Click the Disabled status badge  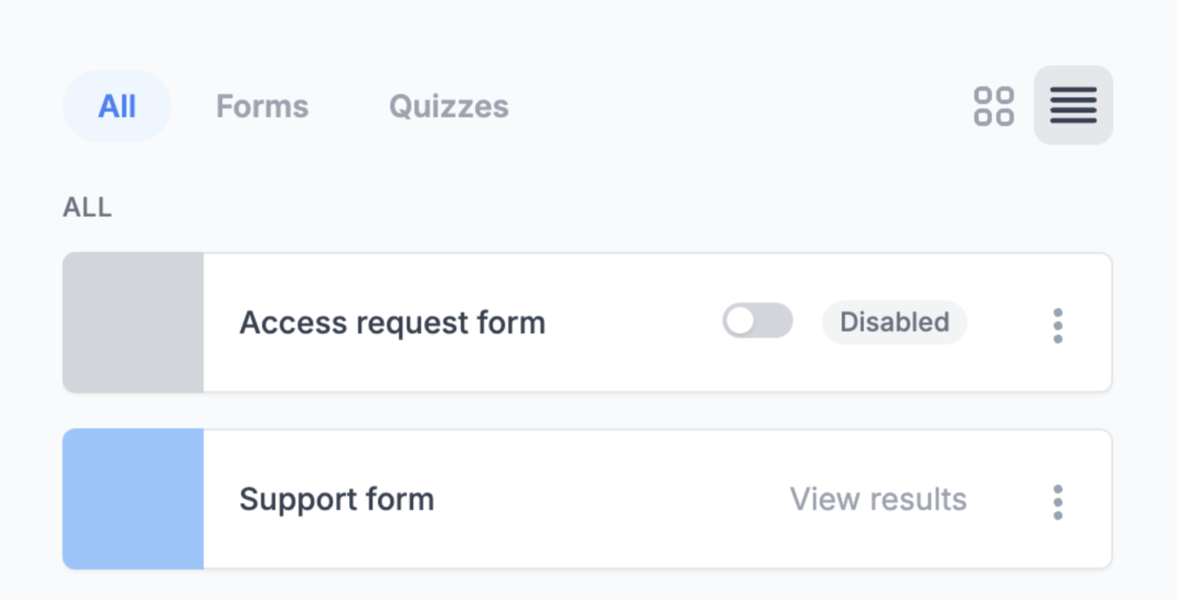[x=894, y=322]
